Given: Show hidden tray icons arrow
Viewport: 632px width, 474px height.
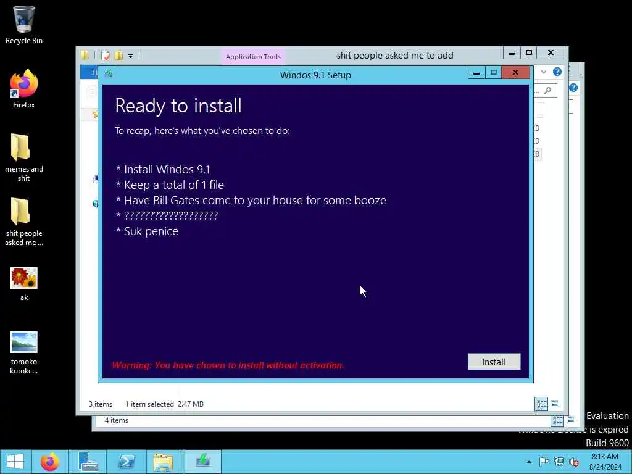Looking at the screenshot, I should pyautogui.click(x=529, y=462).
